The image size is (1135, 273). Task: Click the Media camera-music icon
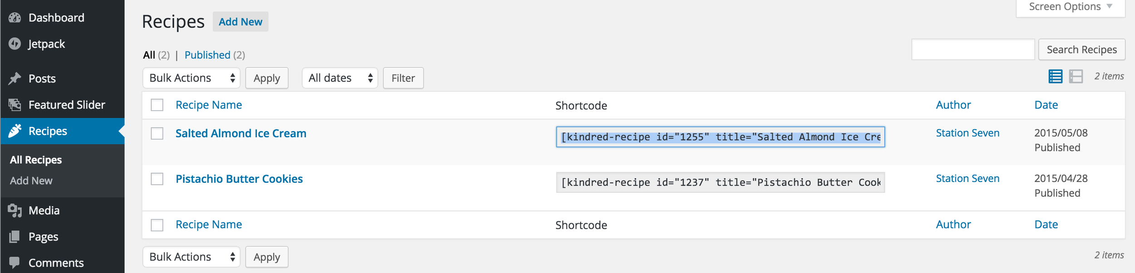15,211
